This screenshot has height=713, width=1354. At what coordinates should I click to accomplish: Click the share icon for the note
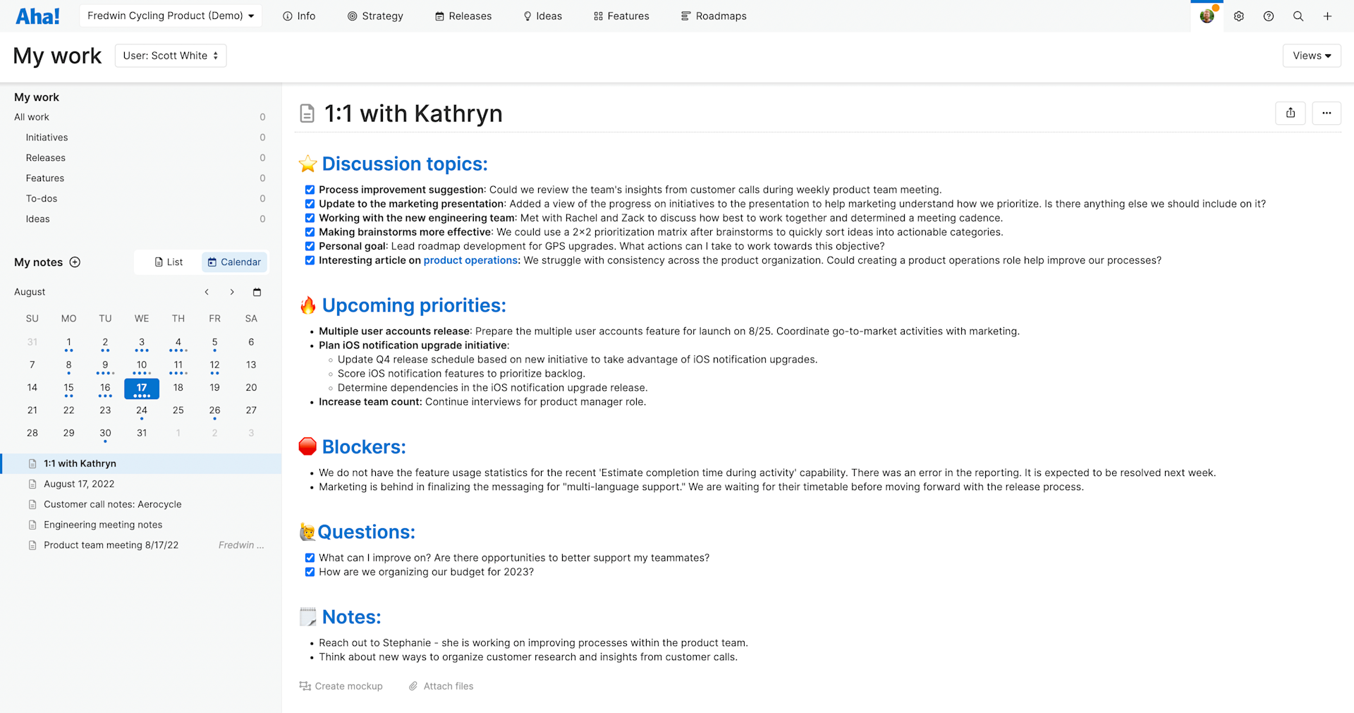[x=1291, y=113]
